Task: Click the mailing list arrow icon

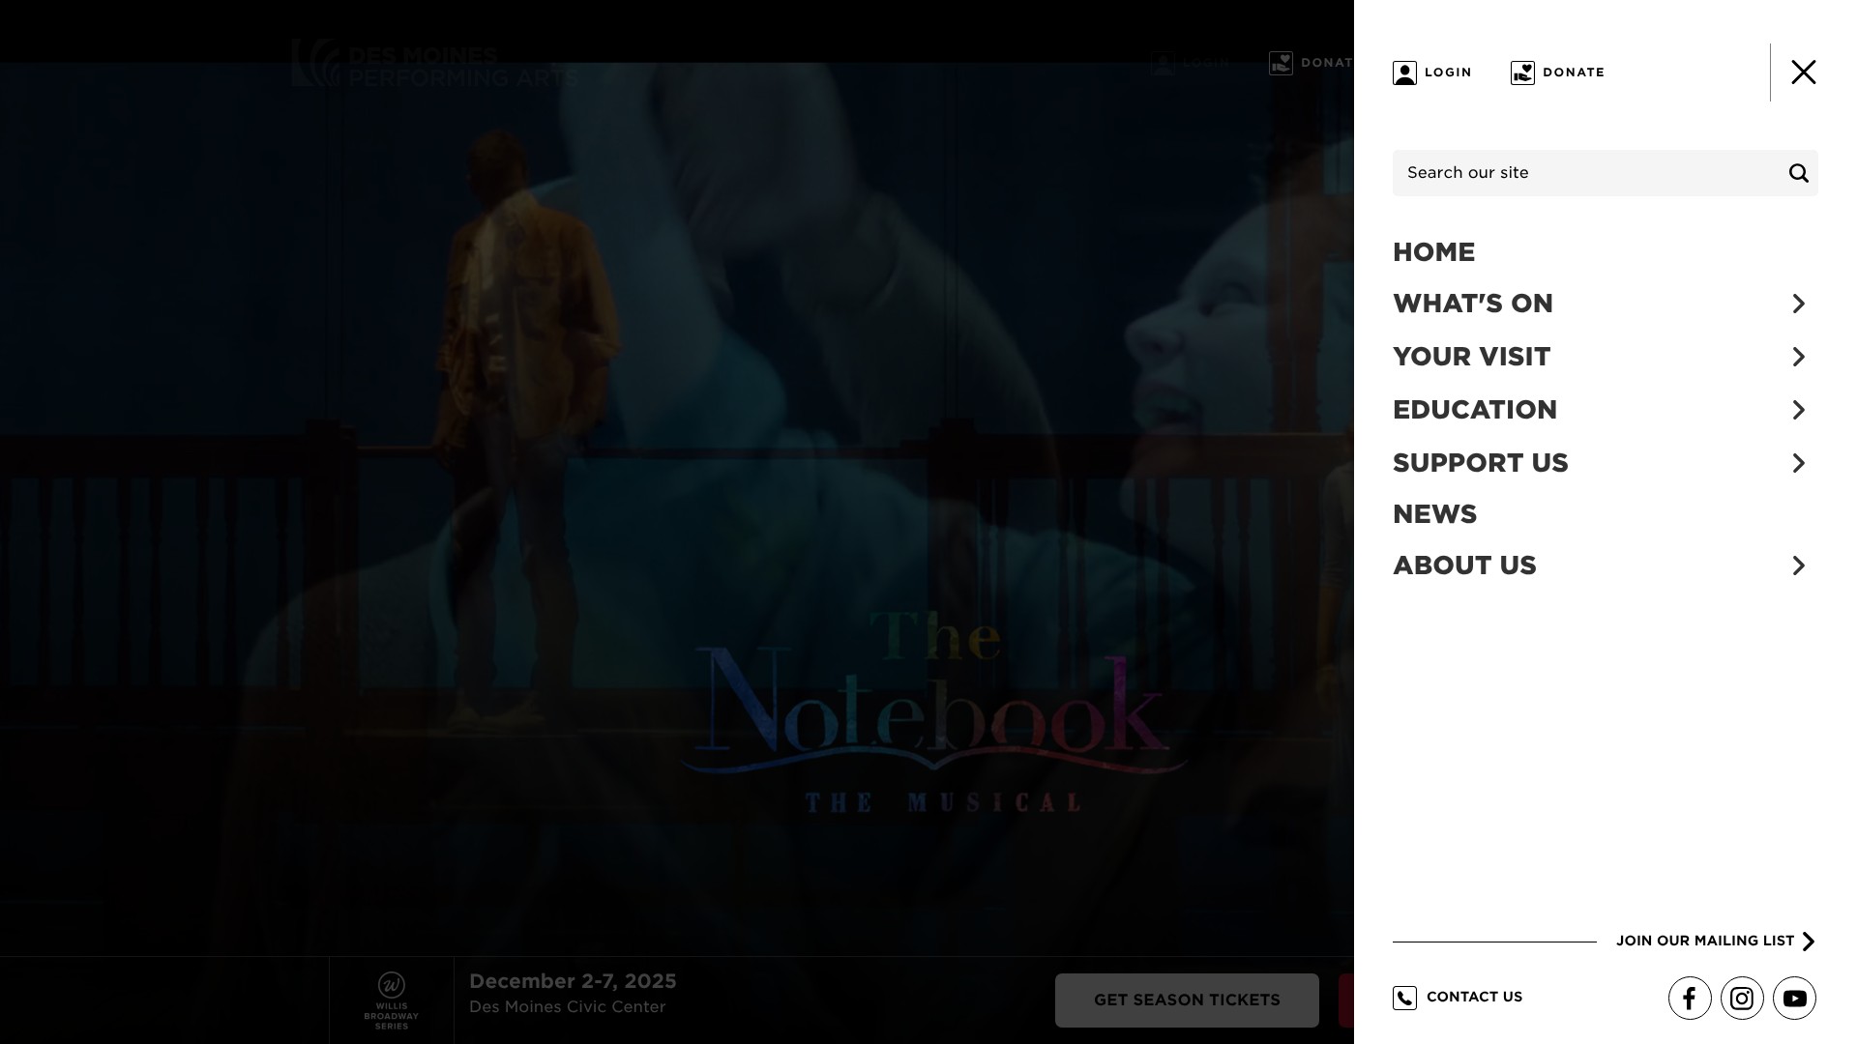Action: pyautogui.click(x=1809, y=942)
